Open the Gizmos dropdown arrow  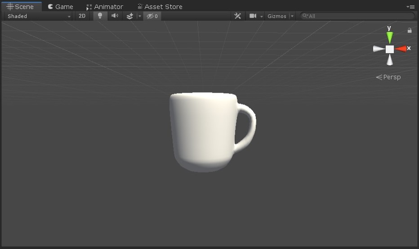click(292, 16)
